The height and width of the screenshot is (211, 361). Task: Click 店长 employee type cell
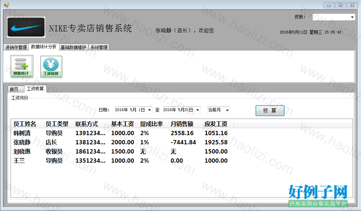[51, 142]
